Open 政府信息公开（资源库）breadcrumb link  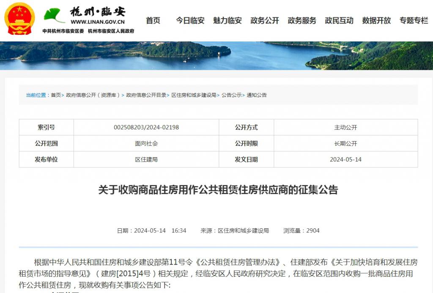coord(93,95)
